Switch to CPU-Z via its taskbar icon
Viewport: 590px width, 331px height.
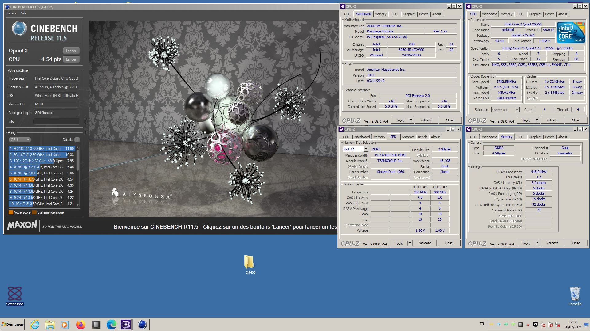coord(126,325)
